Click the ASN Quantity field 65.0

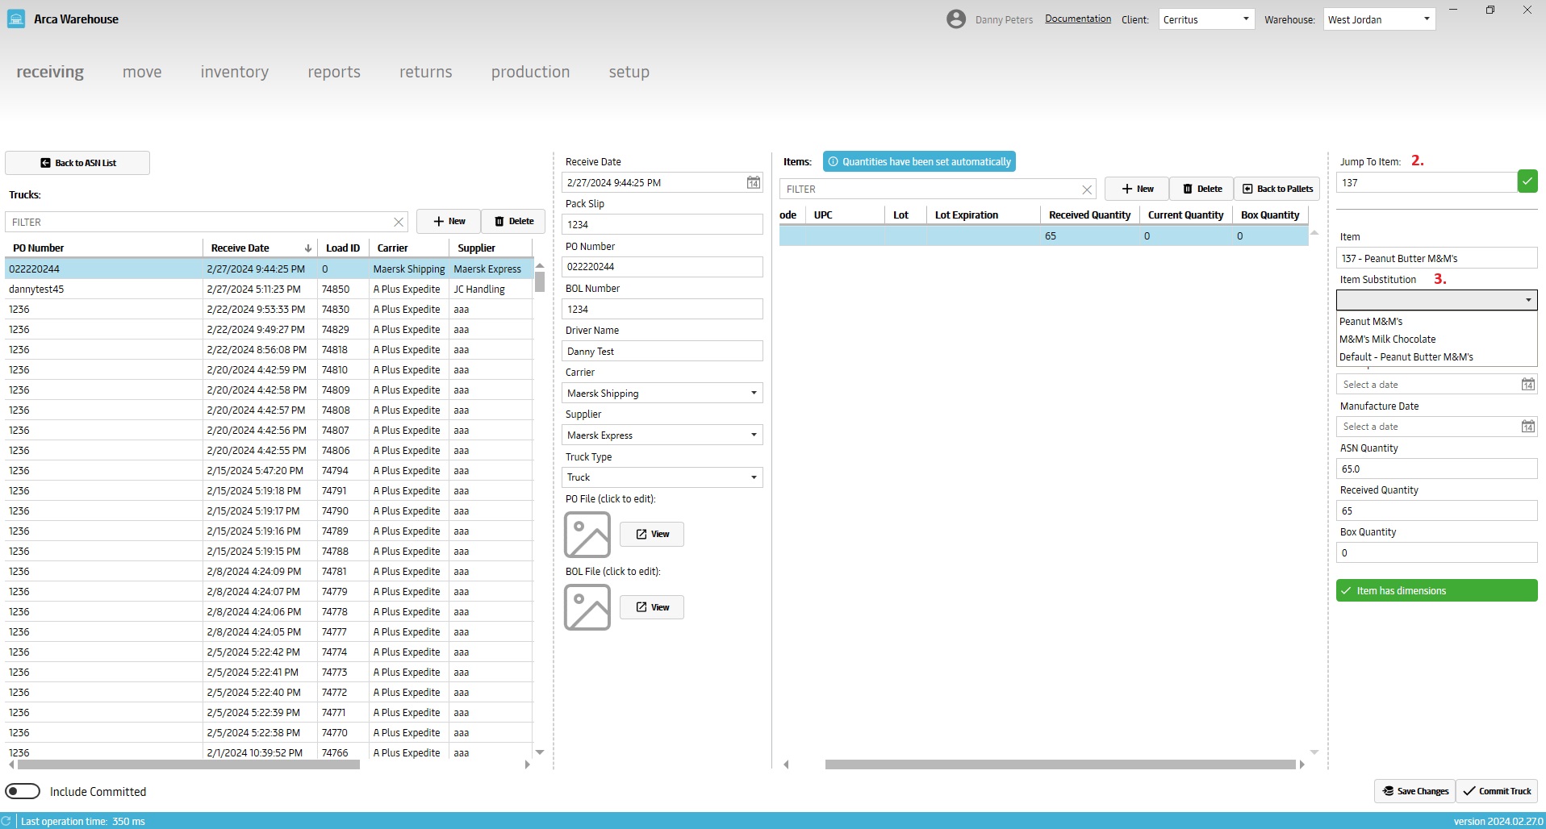pos(1436,469)
